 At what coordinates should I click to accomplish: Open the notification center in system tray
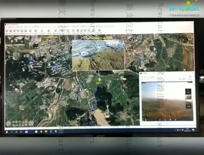pos(193,130)
